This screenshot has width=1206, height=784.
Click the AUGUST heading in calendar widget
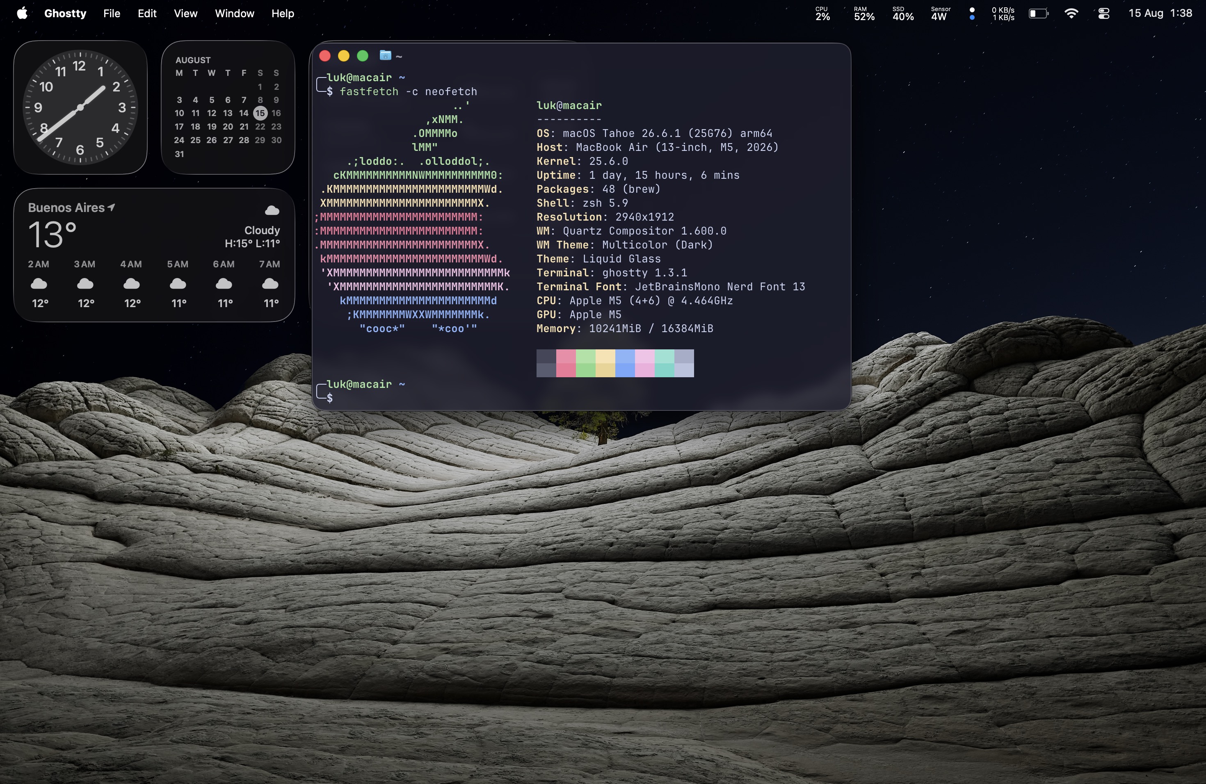pyautogui.click(x=193, y=60)
